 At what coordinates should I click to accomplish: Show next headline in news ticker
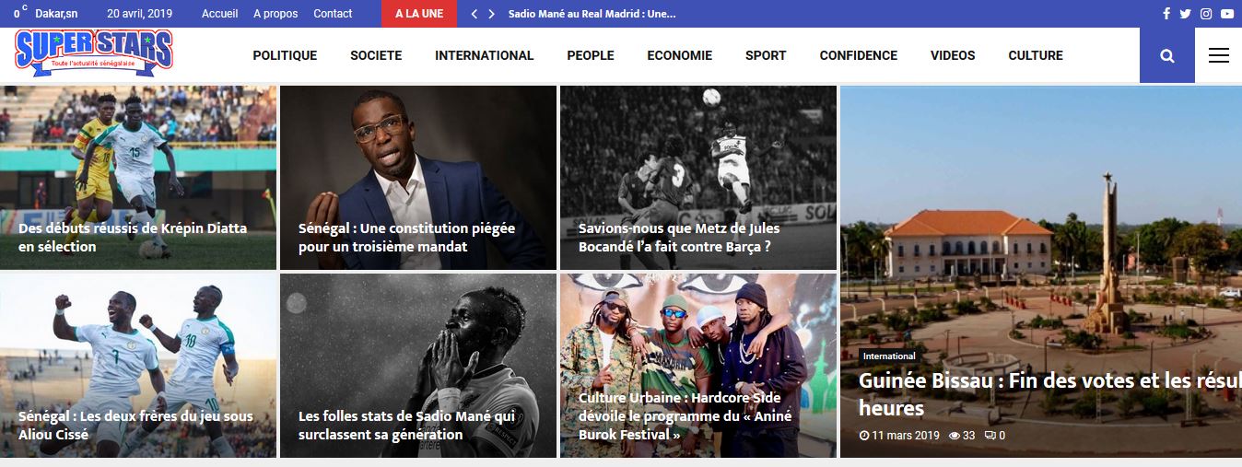[x=492, y=14]
